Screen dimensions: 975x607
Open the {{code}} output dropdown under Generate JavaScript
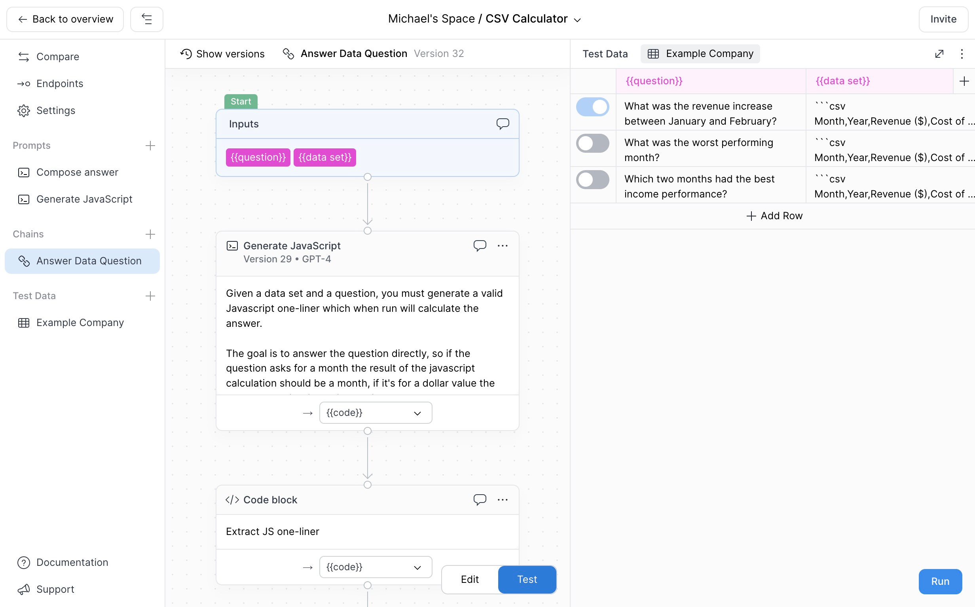pos(376,413)
